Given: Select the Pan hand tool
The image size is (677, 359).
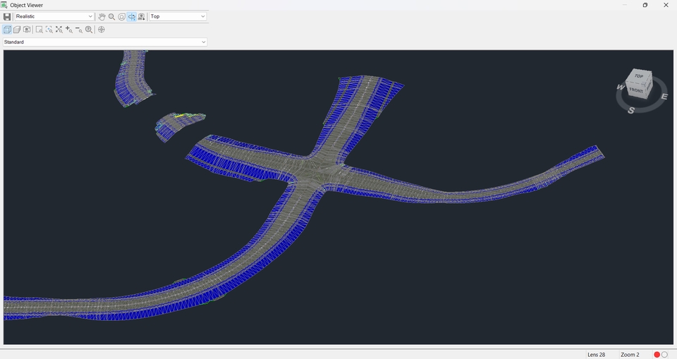Looking at the screenshot, I should pos(102,16).
